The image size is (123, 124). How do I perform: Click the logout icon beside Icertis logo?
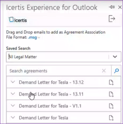coord(112,19)
